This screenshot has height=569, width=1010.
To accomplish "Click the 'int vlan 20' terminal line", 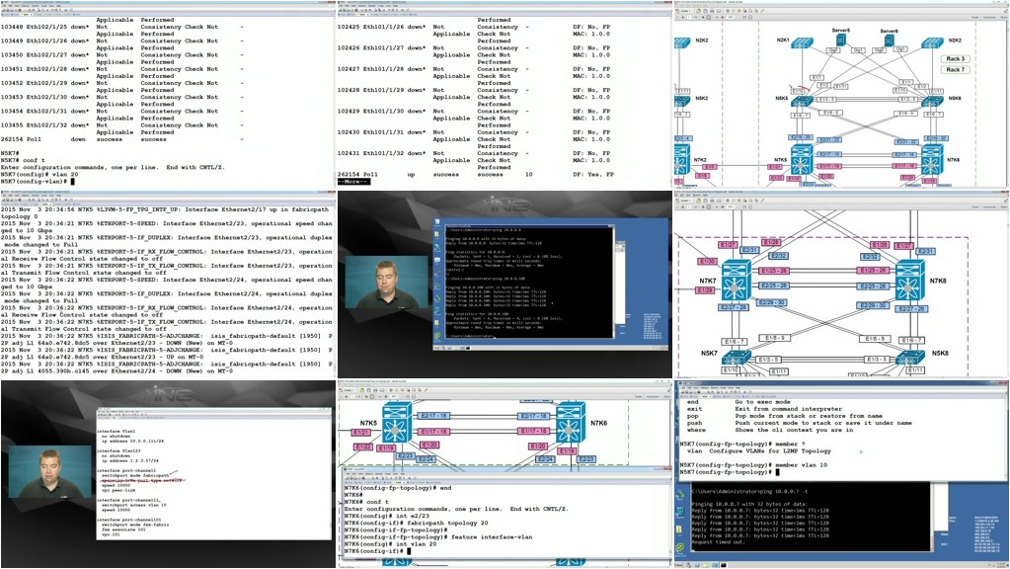I will click(x=390, y=544).
